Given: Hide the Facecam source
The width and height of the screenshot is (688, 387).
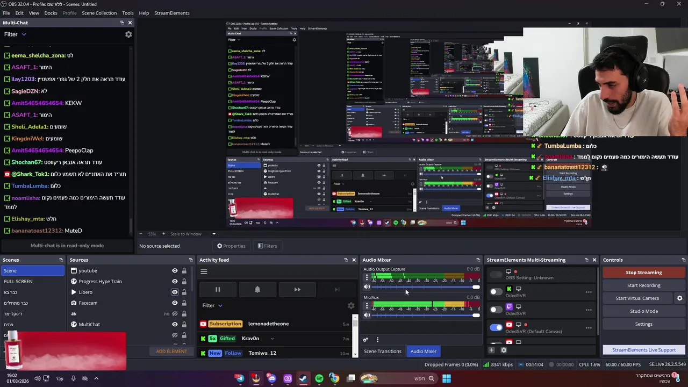Looking at the screenshot, I should tap(175, 303).
